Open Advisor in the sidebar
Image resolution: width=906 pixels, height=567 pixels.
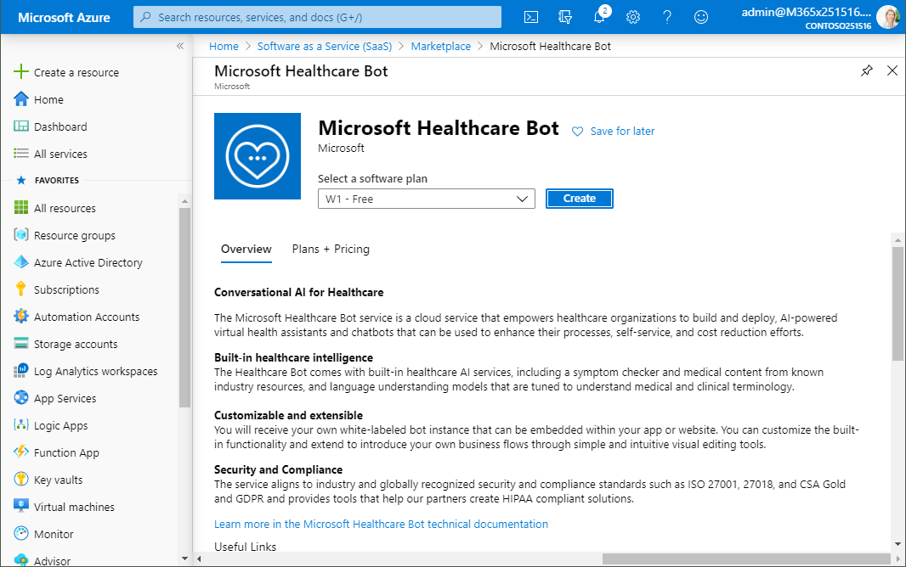52,561
